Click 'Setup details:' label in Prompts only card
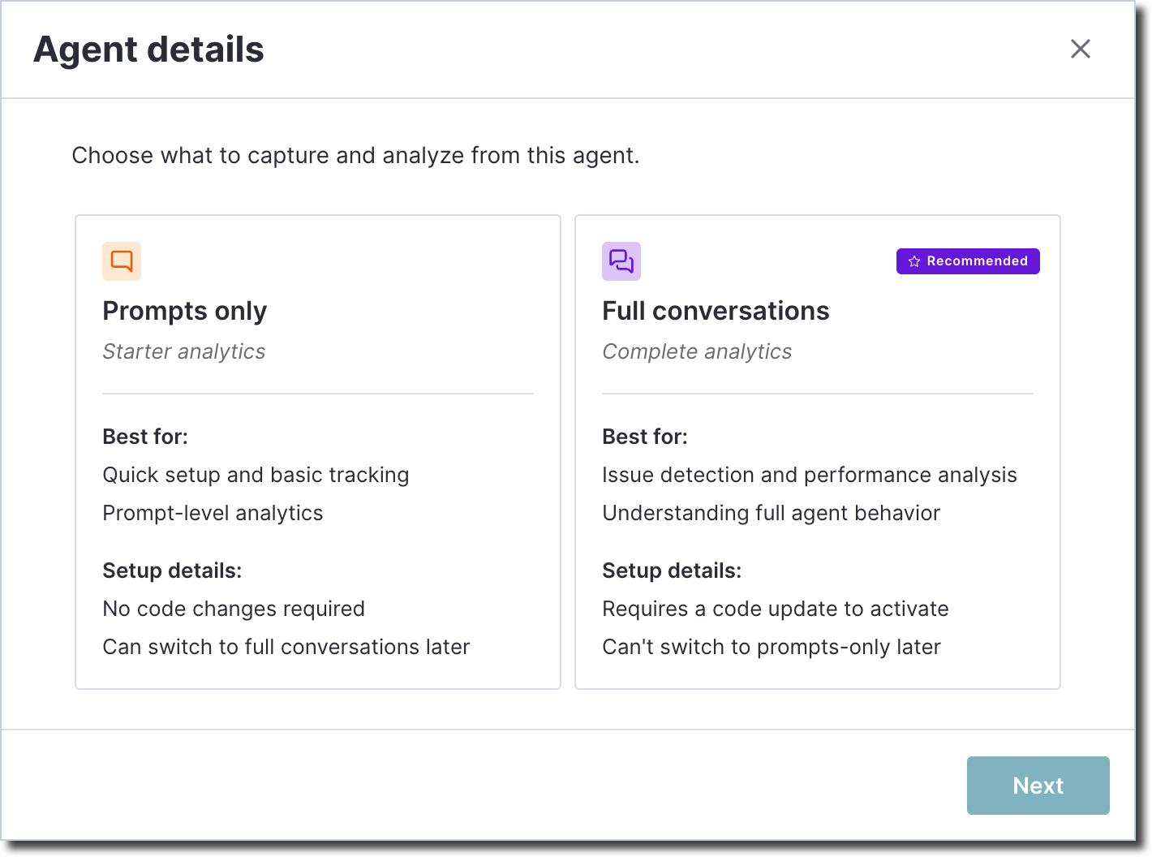The height and width of the screenshot is (857, 1152). coord(172,571)
